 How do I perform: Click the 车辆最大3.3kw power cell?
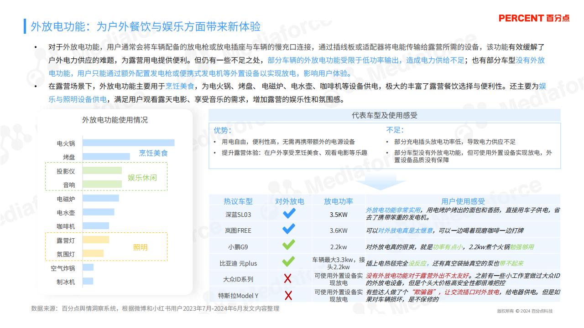(339, 263)
